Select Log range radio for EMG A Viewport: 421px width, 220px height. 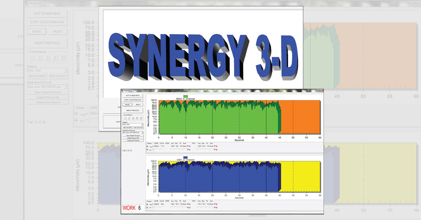pos(153,147)
